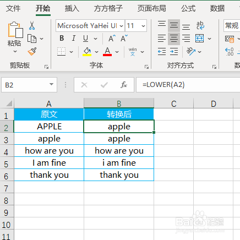Screen dimensions: 240x240
Task: Increase indent
Action: pyautogui.click(x=174, y=52)
